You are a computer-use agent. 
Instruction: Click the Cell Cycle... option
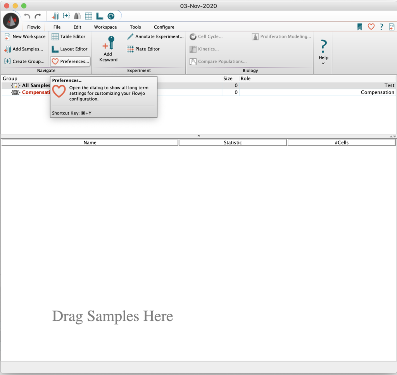pos(206,36)
